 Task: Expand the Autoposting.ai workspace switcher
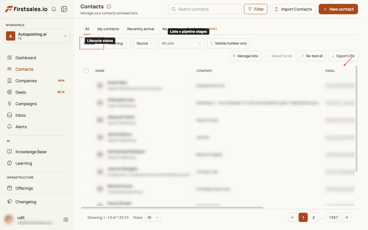click(x=37, y=36)
